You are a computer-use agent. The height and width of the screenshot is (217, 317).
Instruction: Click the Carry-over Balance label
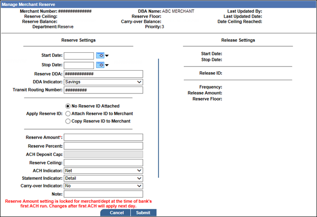pos(141,21)
